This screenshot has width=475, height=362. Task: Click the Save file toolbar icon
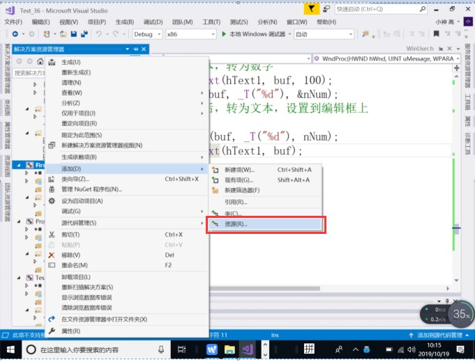(74, 34)
